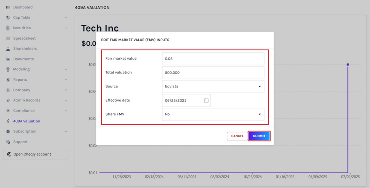Go to Admin Records in sidebar
This screenshot has width=370, height=188.
(27, 100)
